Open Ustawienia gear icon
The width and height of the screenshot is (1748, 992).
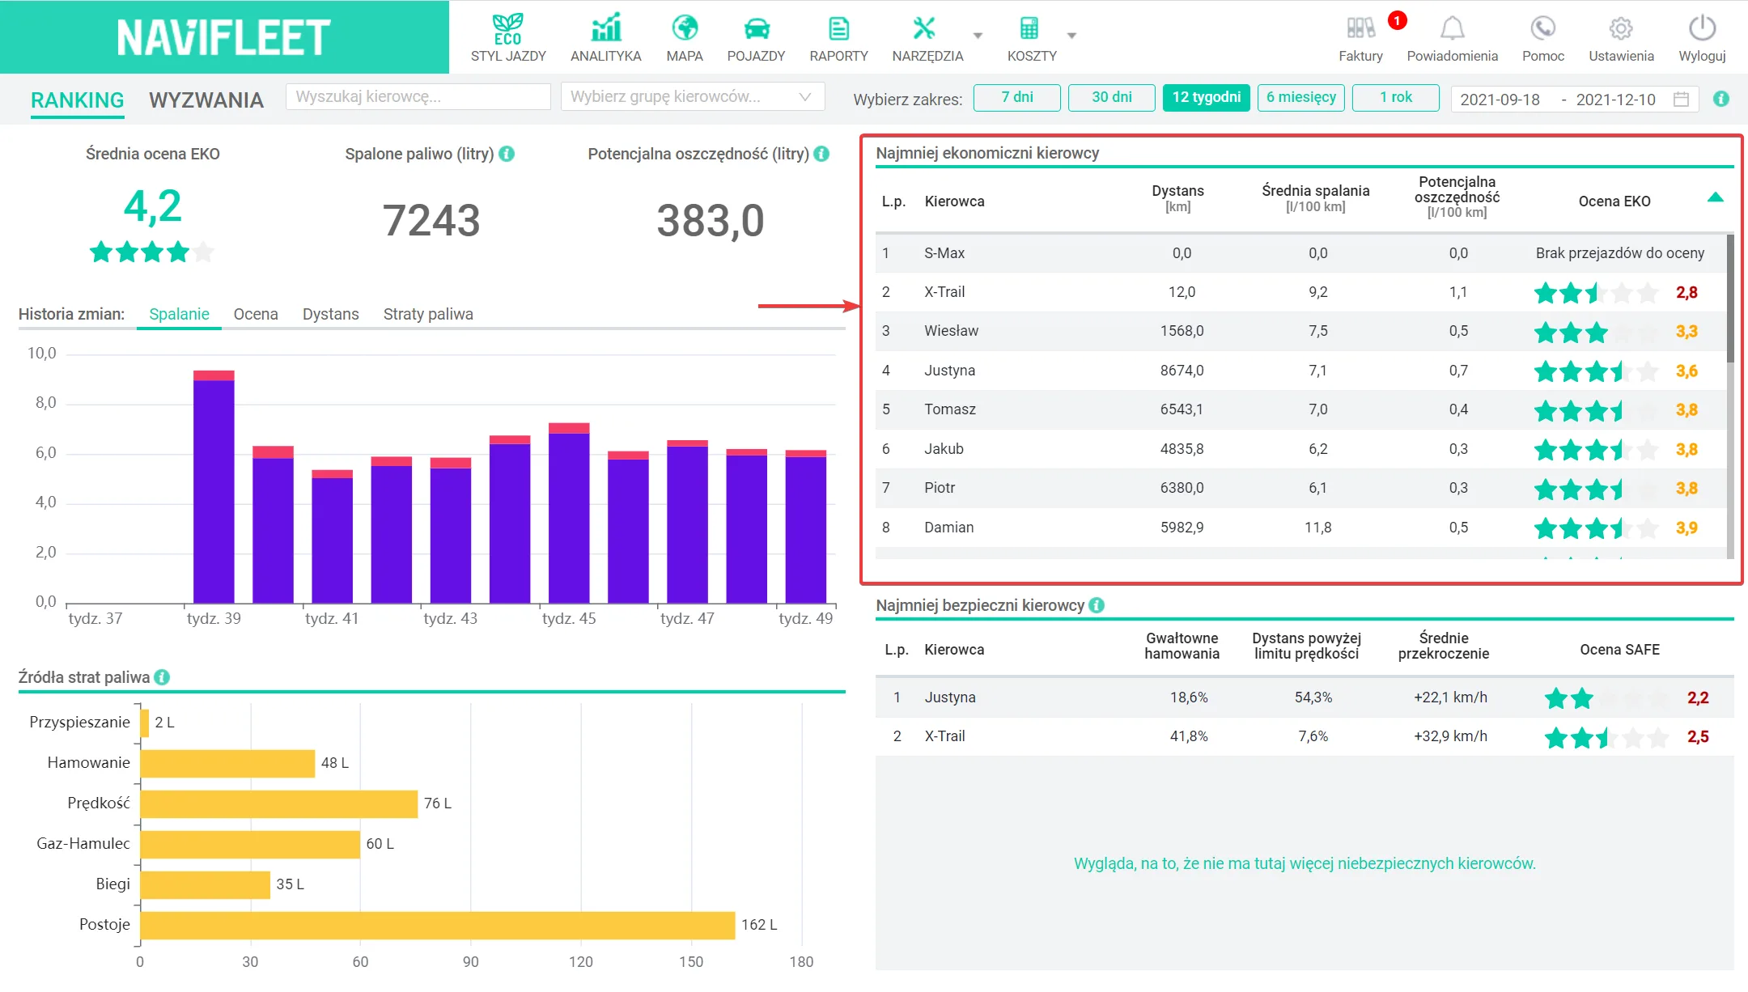click(x=1620, y=28)
